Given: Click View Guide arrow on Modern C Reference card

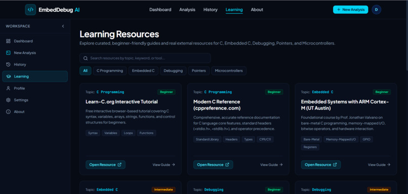Looking at the screenshot, I should coord(281,165).
